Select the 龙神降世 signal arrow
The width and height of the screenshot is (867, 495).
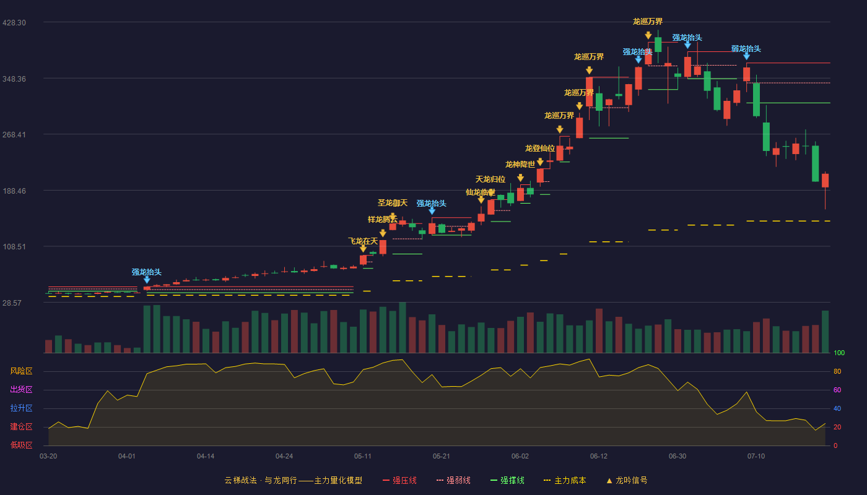pyautogui.click(x=520, y=178)
